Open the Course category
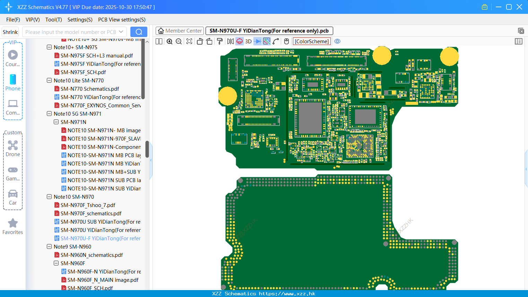This screenshot has height=297, width=528. coord(13,58)
